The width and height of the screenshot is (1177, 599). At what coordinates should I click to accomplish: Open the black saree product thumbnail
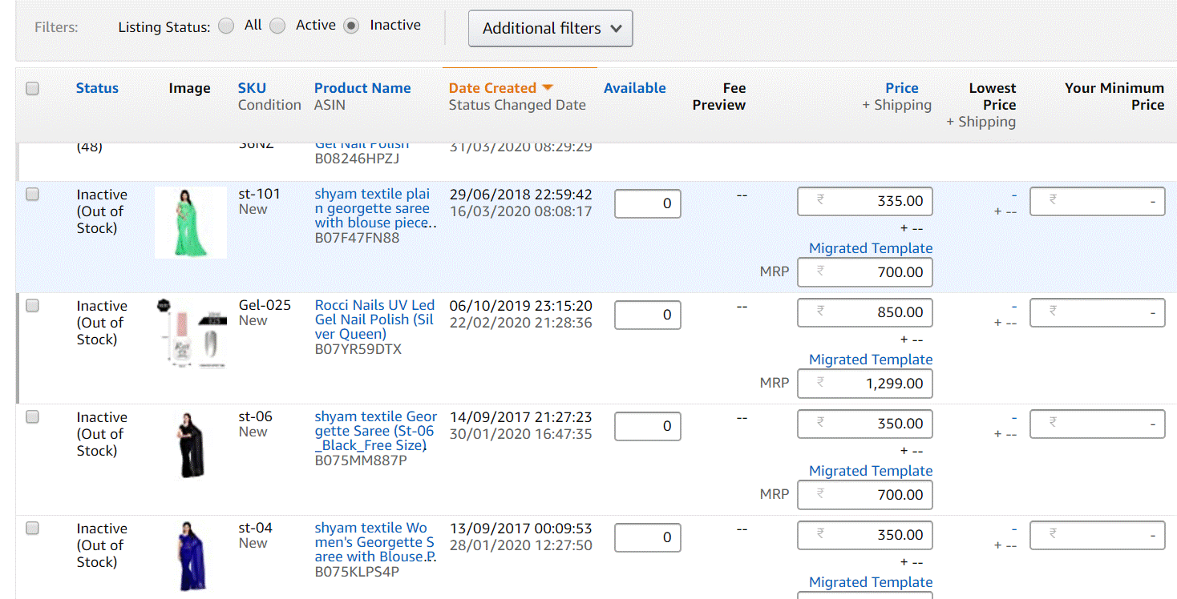190,444
